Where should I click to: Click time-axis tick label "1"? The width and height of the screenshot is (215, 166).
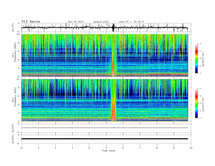38,148
